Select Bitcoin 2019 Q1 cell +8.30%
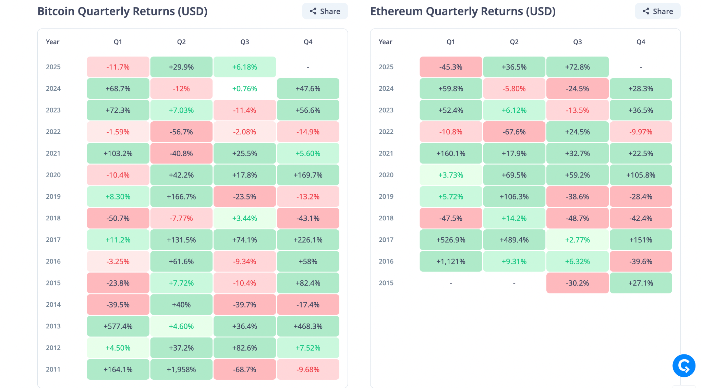 point(118,196)
